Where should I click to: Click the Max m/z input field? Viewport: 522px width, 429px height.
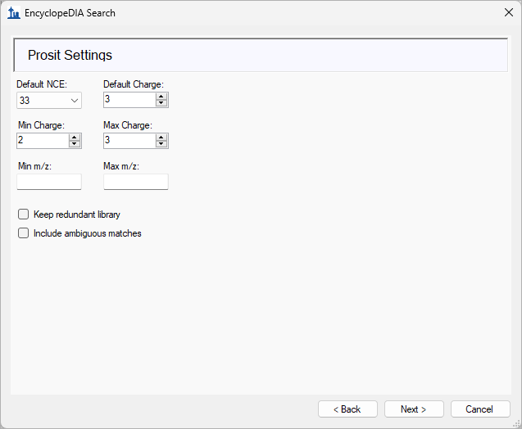[135, 182]
